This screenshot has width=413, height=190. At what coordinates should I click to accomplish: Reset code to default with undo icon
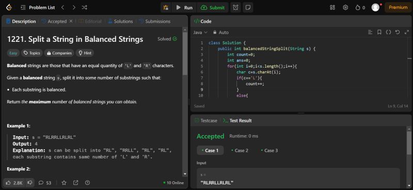click(x=398, y=32)
